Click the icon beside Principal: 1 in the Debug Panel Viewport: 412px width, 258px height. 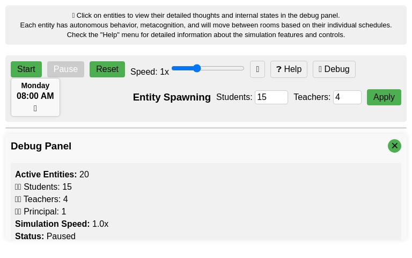18,212
